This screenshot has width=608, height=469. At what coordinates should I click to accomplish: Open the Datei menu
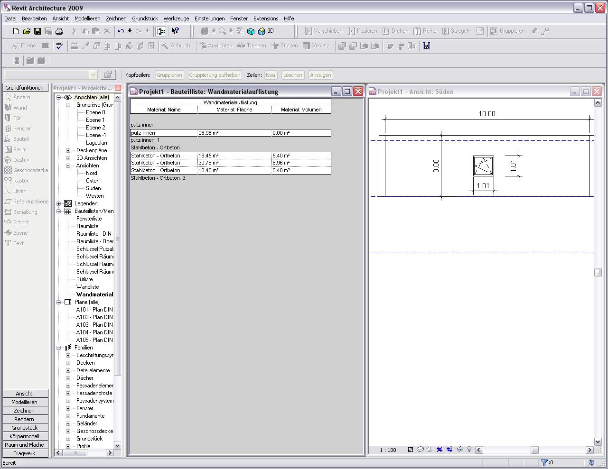[10, 18]
